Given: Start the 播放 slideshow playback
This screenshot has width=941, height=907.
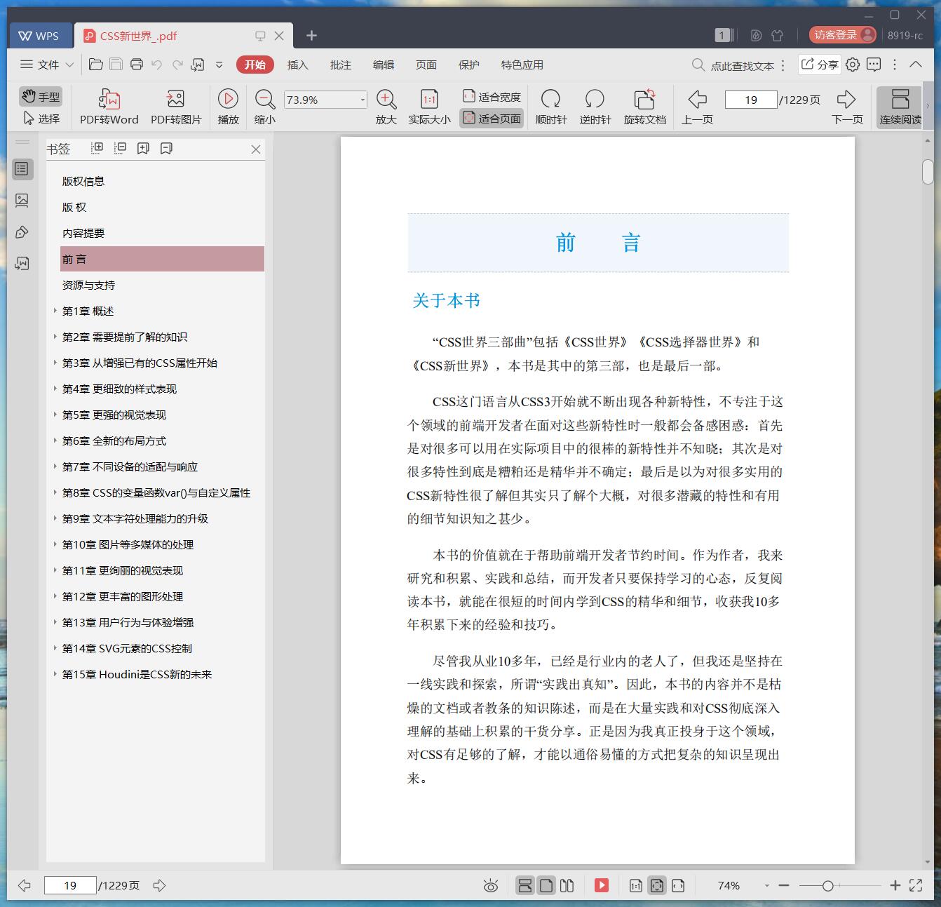Looking at the screenshot, I should [228, 106].
